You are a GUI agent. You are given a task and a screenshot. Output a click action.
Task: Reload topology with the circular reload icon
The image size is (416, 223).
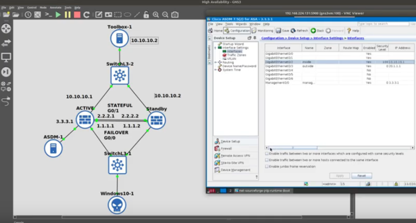pyautogui.click(x=87, y=15)
